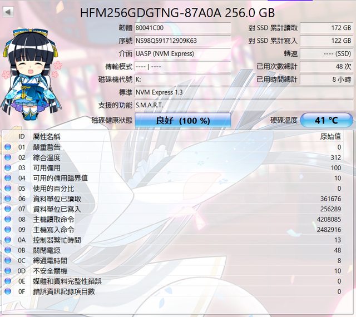
Task: Click the blue status dot for 綜合溫度
Action: [x=8, y=157]
